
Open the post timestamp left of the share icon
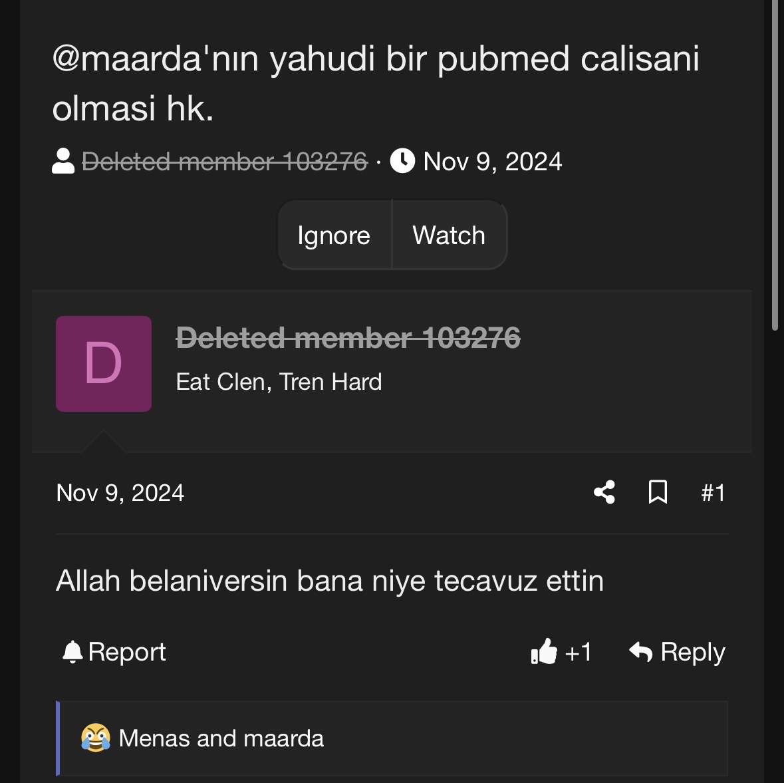pos(120,493)
